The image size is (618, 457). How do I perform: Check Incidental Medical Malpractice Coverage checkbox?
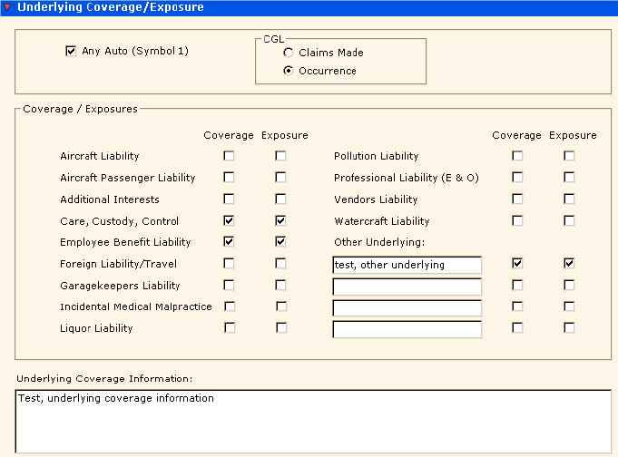coord(230,306)
